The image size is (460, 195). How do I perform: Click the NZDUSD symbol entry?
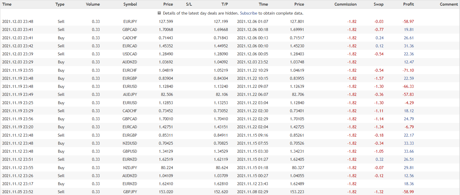[130, 143]
